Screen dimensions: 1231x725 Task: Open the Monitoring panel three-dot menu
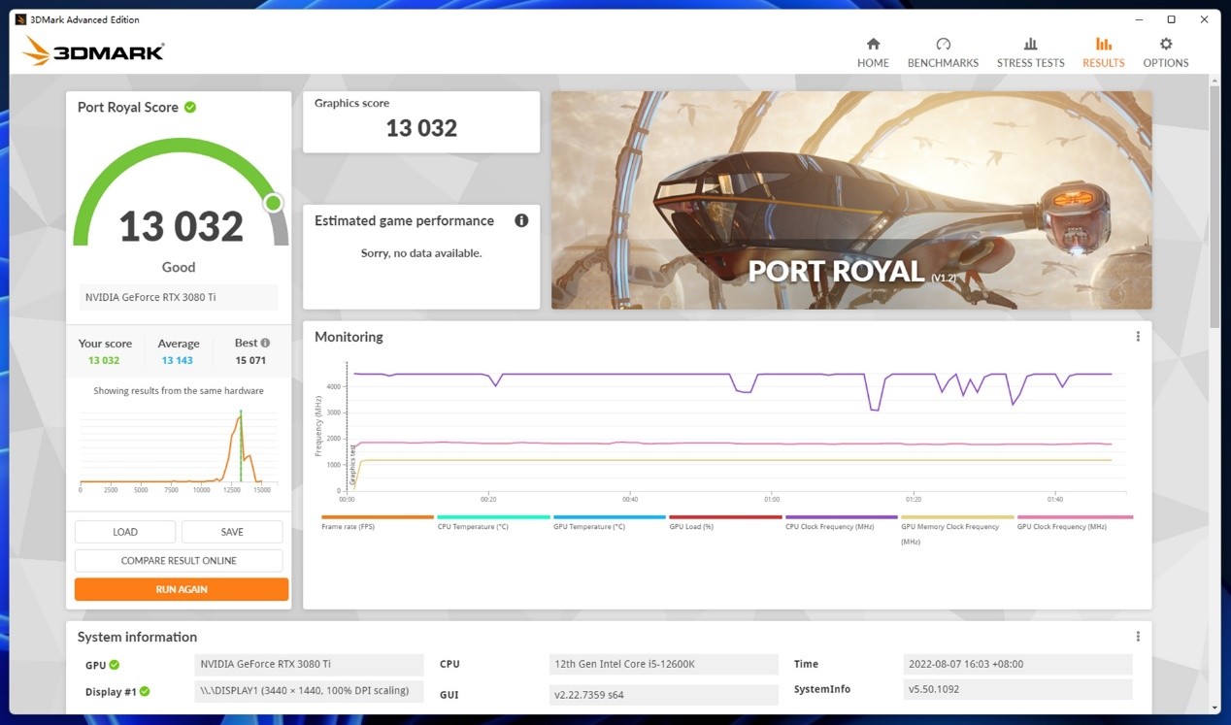click(x=1138, y=337)
